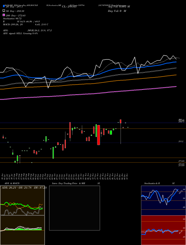Click the large red candlestick body
This screenshot has width=186, height=245.
99,135
